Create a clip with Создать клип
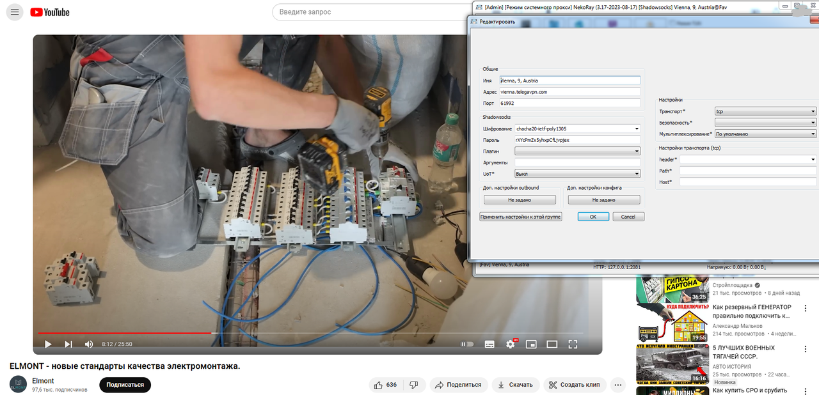 pos(575,385)
